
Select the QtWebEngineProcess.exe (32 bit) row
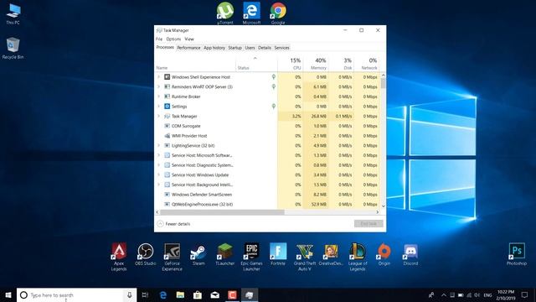[x=267, y=205]
